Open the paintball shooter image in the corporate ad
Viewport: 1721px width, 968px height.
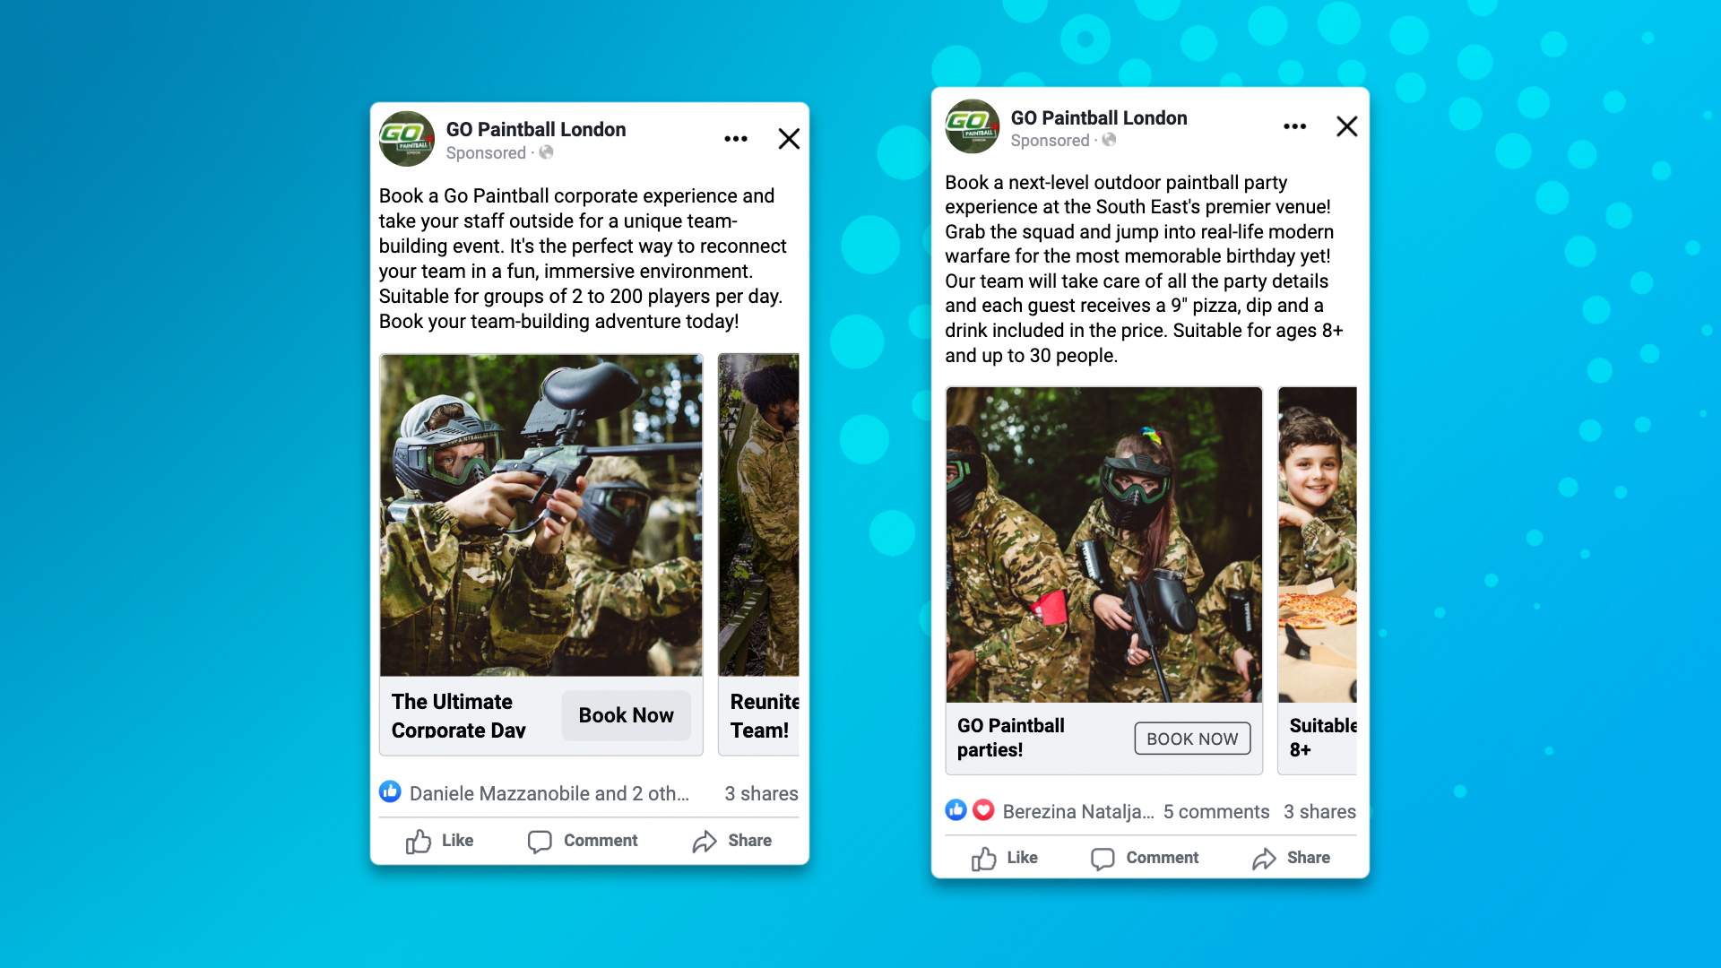click(x=541, y=515)
